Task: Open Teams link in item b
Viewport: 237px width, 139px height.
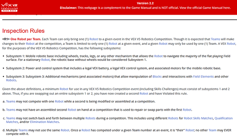Action: (11, 110)
